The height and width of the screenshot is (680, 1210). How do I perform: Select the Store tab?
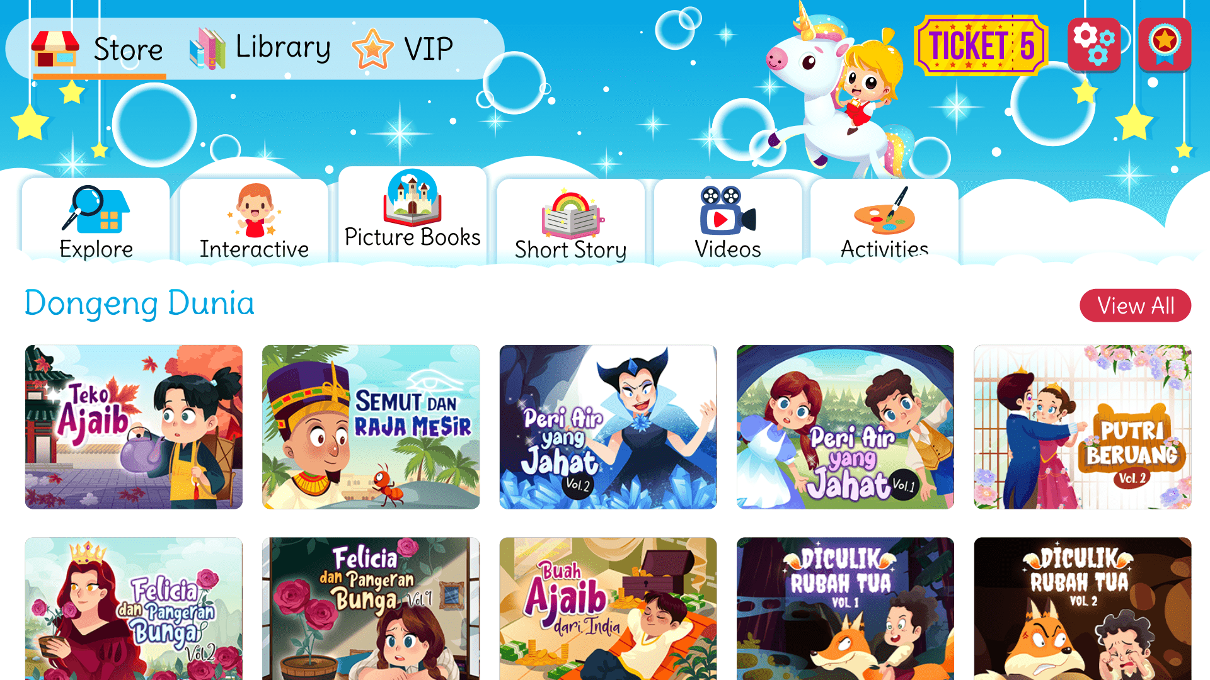98,49
